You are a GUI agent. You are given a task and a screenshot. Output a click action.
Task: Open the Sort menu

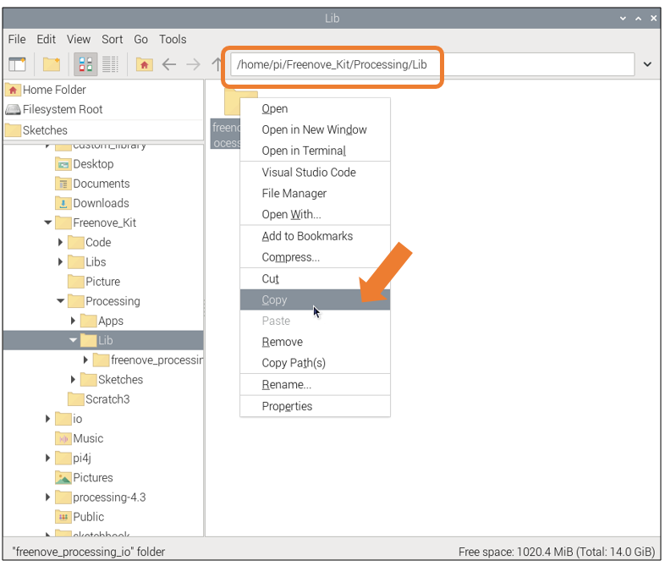point(112,40)
